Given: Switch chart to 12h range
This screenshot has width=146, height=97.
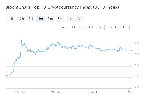Looking at the screenshot, I should tap(21, 19).
